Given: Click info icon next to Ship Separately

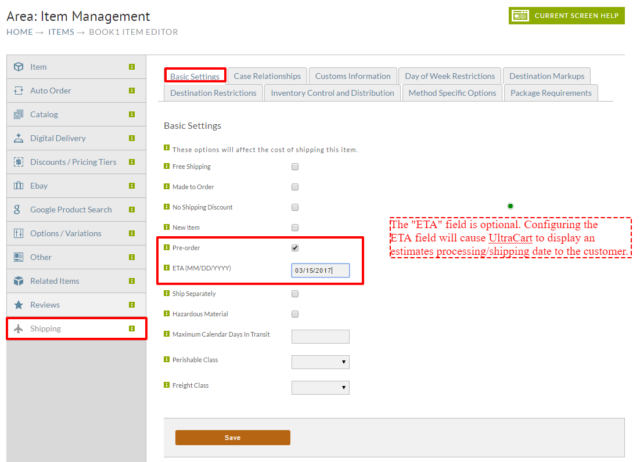Looking at the screenshot, I should coord(167,293).
